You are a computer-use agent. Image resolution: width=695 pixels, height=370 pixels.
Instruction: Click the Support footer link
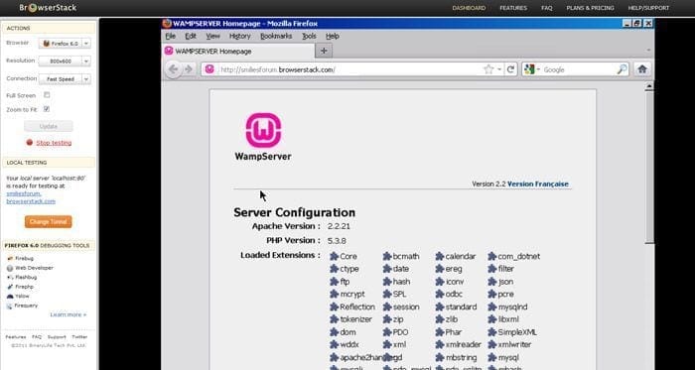click(x=57, y=337)
